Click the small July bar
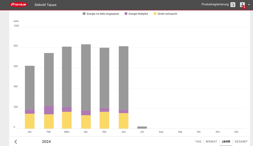This screenshot has width=253, height=146. tap(142, 127)
